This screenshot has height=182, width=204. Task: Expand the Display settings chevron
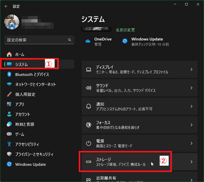191,70
